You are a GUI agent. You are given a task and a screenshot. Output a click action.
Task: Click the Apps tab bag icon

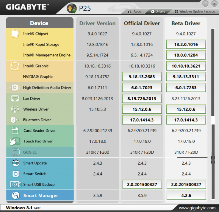coord(130,12)
